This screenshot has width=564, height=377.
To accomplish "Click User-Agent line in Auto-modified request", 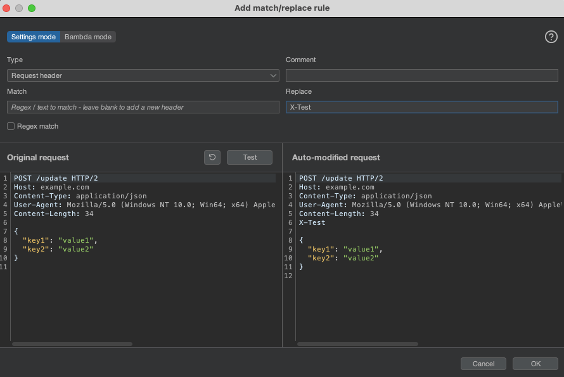I will click(430, 205).
